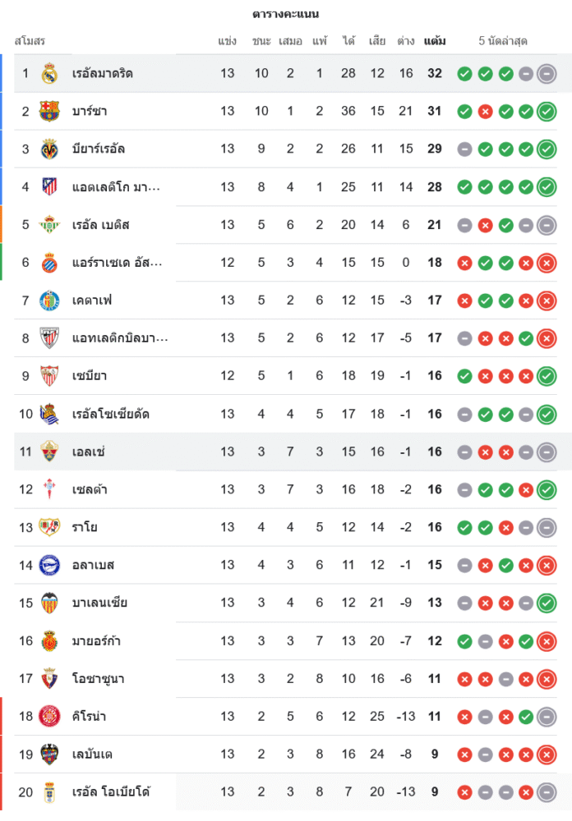The image size is (572, 821).
Task: Click the Villarreal yellow crest
Action: point(49,149)
